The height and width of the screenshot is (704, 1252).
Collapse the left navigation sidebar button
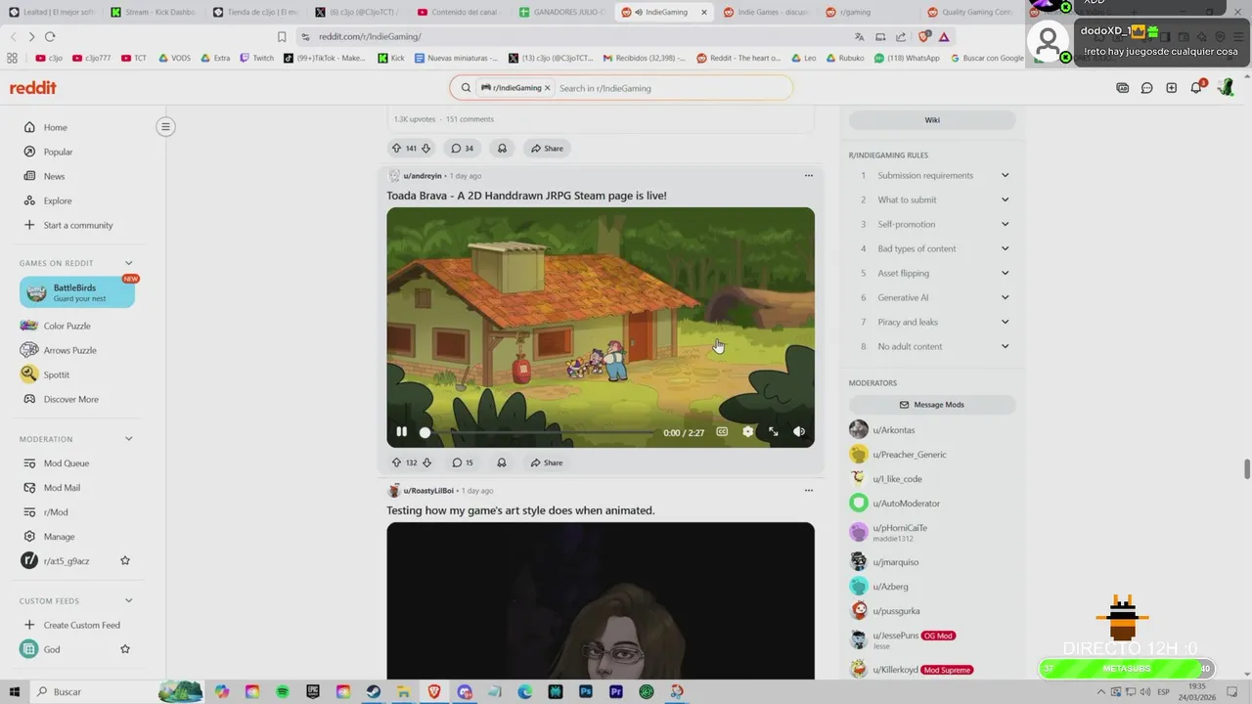point(165,126)
